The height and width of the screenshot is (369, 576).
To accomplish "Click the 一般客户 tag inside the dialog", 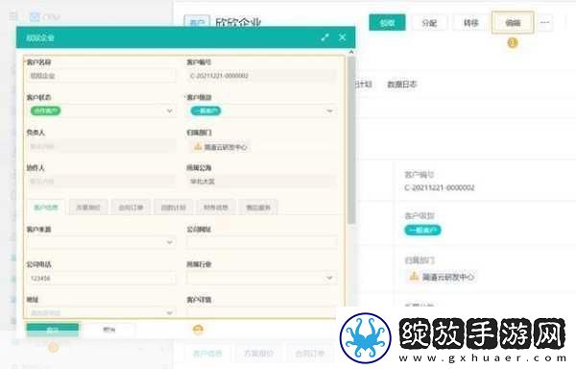I will pyautogui.click(x=206, y=111).
